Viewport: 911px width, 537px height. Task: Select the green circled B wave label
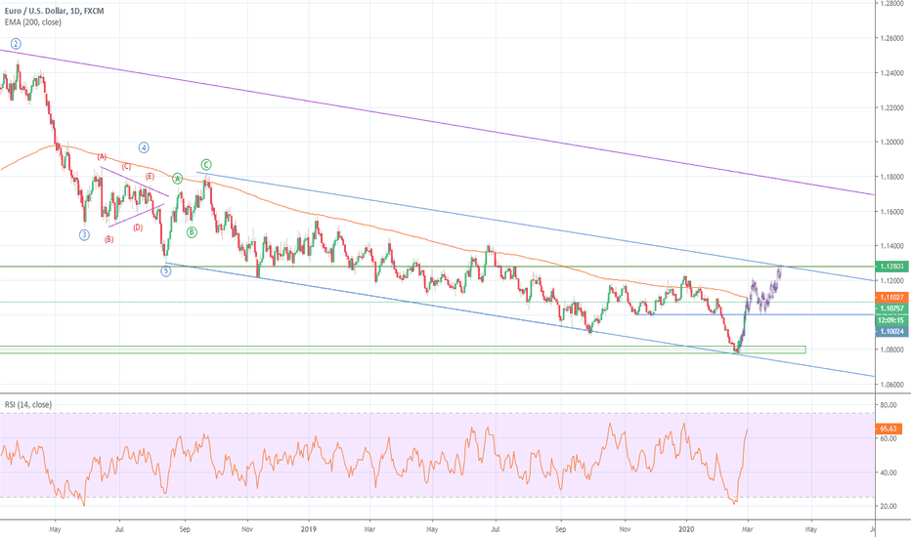point(192,231)
